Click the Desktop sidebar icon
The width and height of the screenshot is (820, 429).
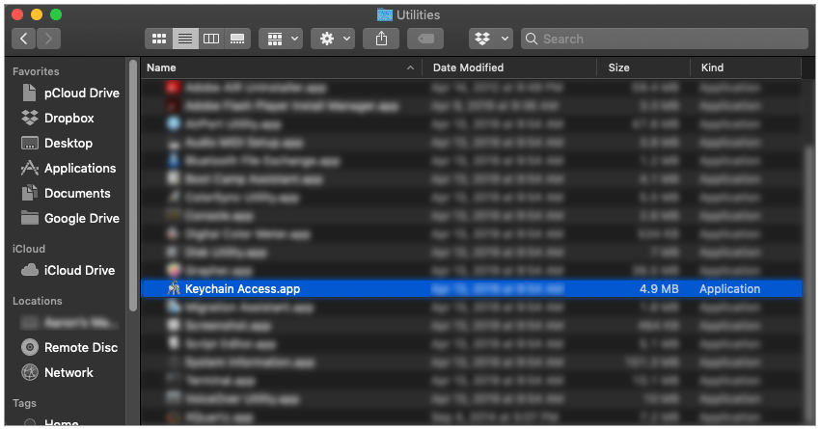pos(30,144)
